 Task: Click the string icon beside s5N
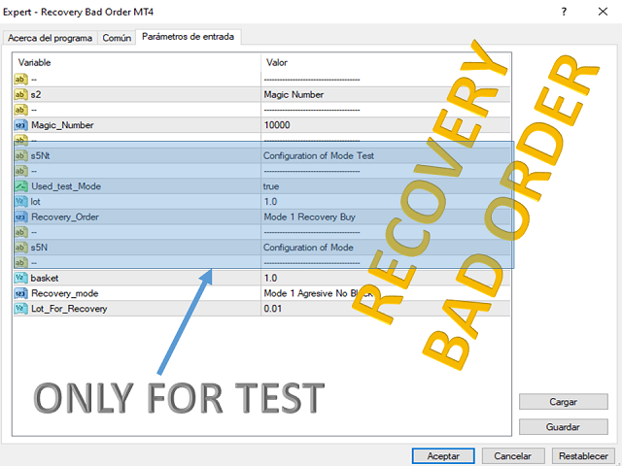(20, 248)
